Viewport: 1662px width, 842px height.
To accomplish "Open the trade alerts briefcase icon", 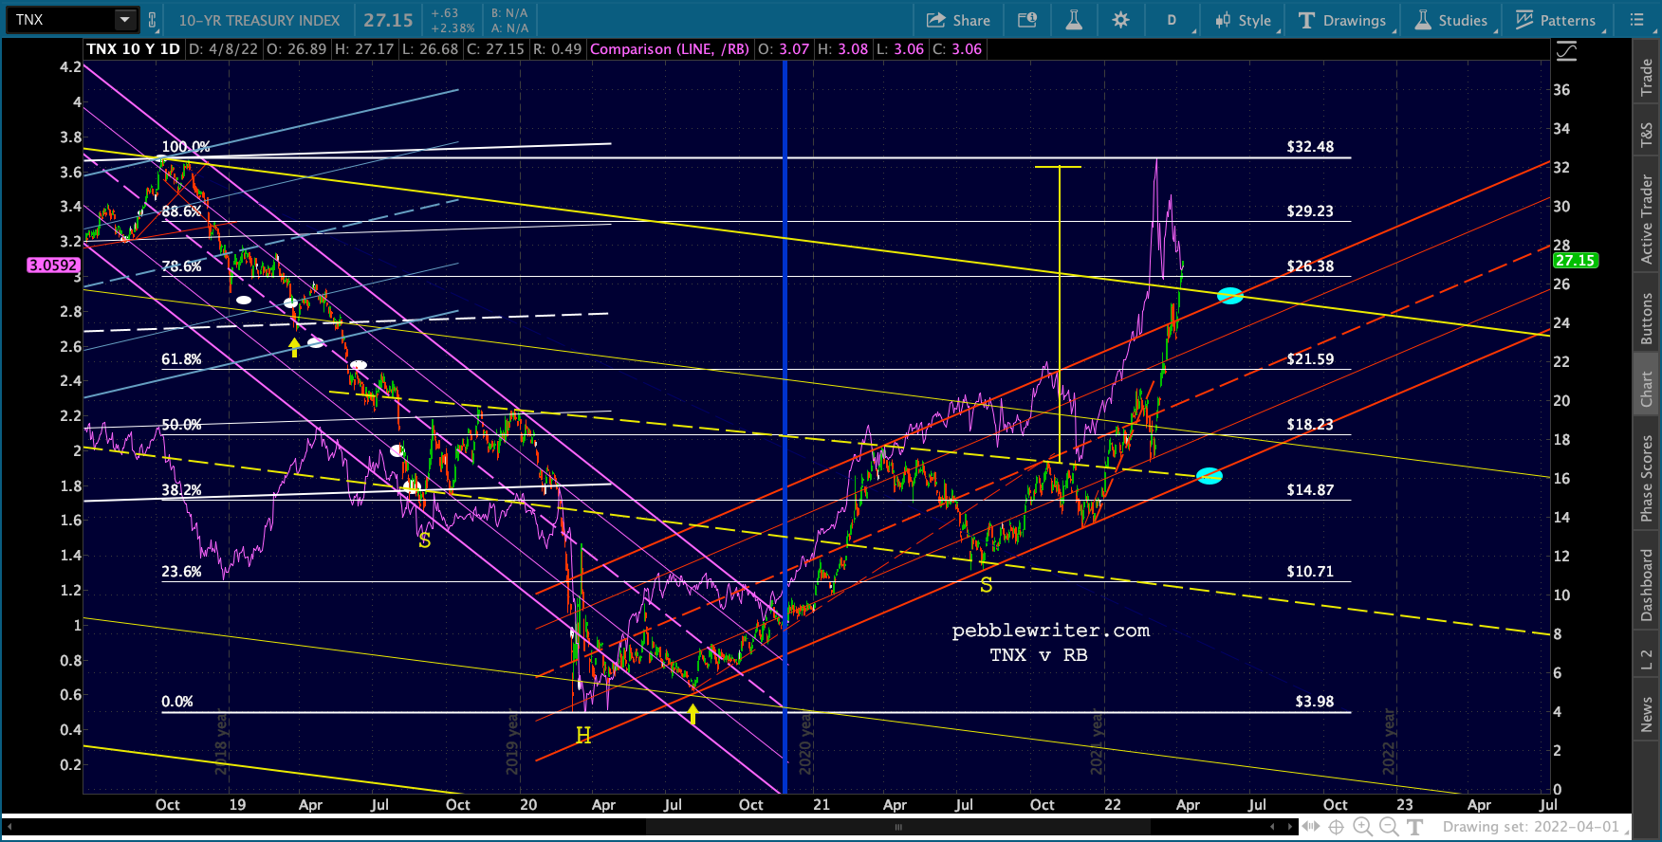I will pyautogui.click(x=1027, y=20).
